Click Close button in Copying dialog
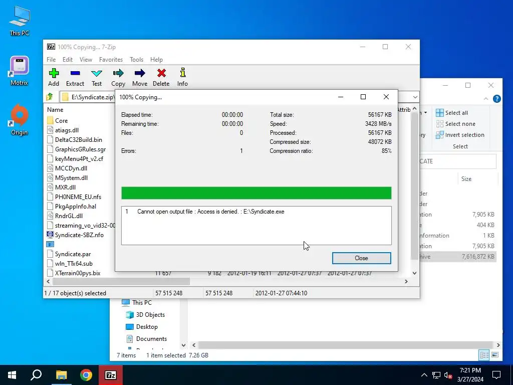This screenshot has width=513, height=385. [361, 258]
